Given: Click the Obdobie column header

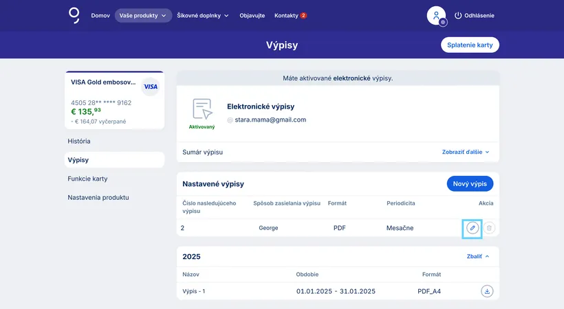Looking at the screenshot, I should 307,274.
